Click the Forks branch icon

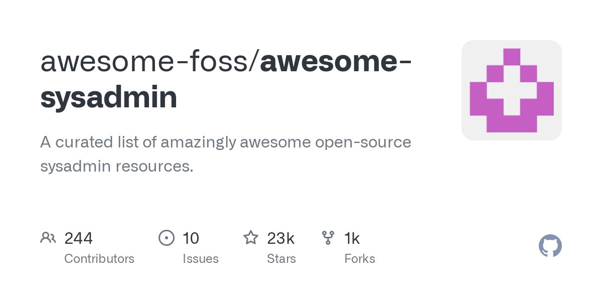pos(328,237)
